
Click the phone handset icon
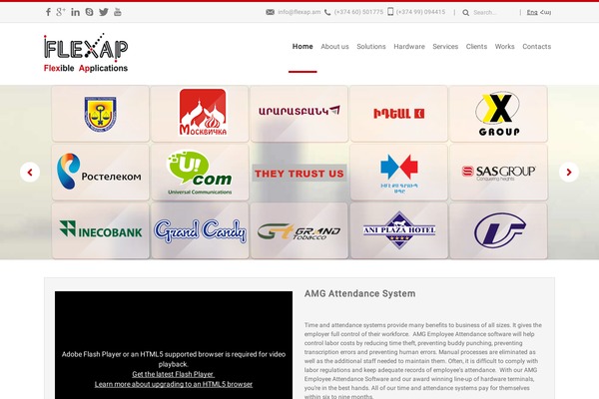(327, 12)
